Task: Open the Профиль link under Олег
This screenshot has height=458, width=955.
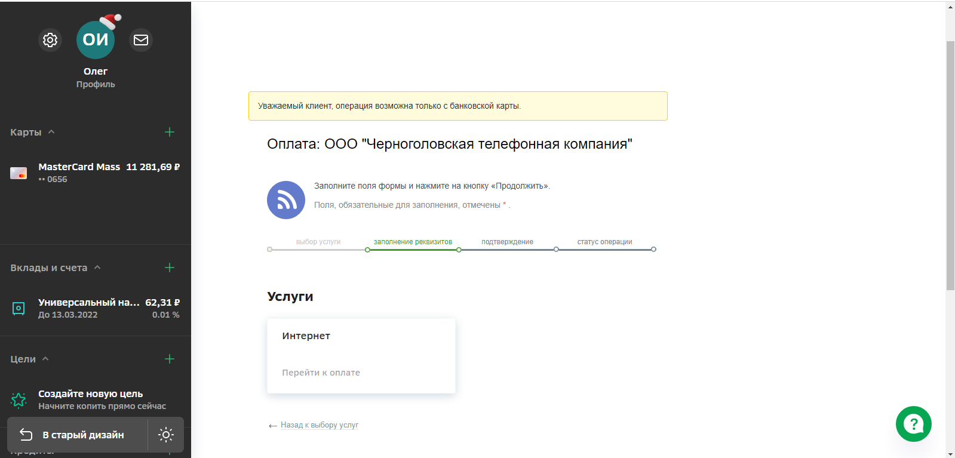Action: coord(96,84)
